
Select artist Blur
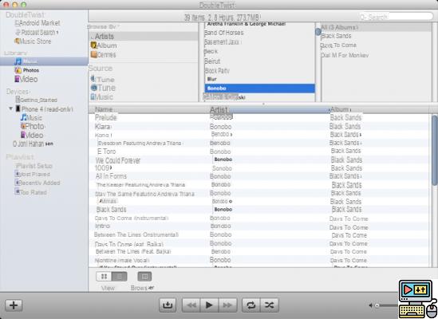click(212, 79)
